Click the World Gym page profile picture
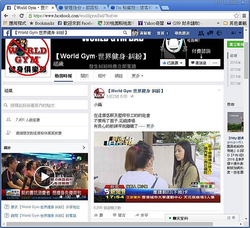The width and height of the screenshot is (250, 228). coord(28,57)
